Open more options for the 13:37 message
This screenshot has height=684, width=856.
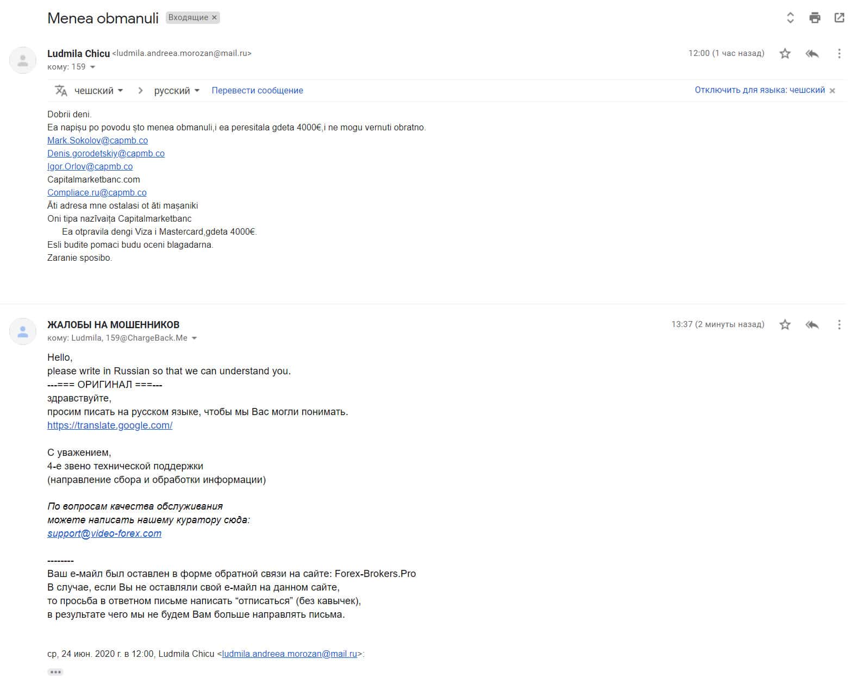pyautogui.click(x=839, y=325)
